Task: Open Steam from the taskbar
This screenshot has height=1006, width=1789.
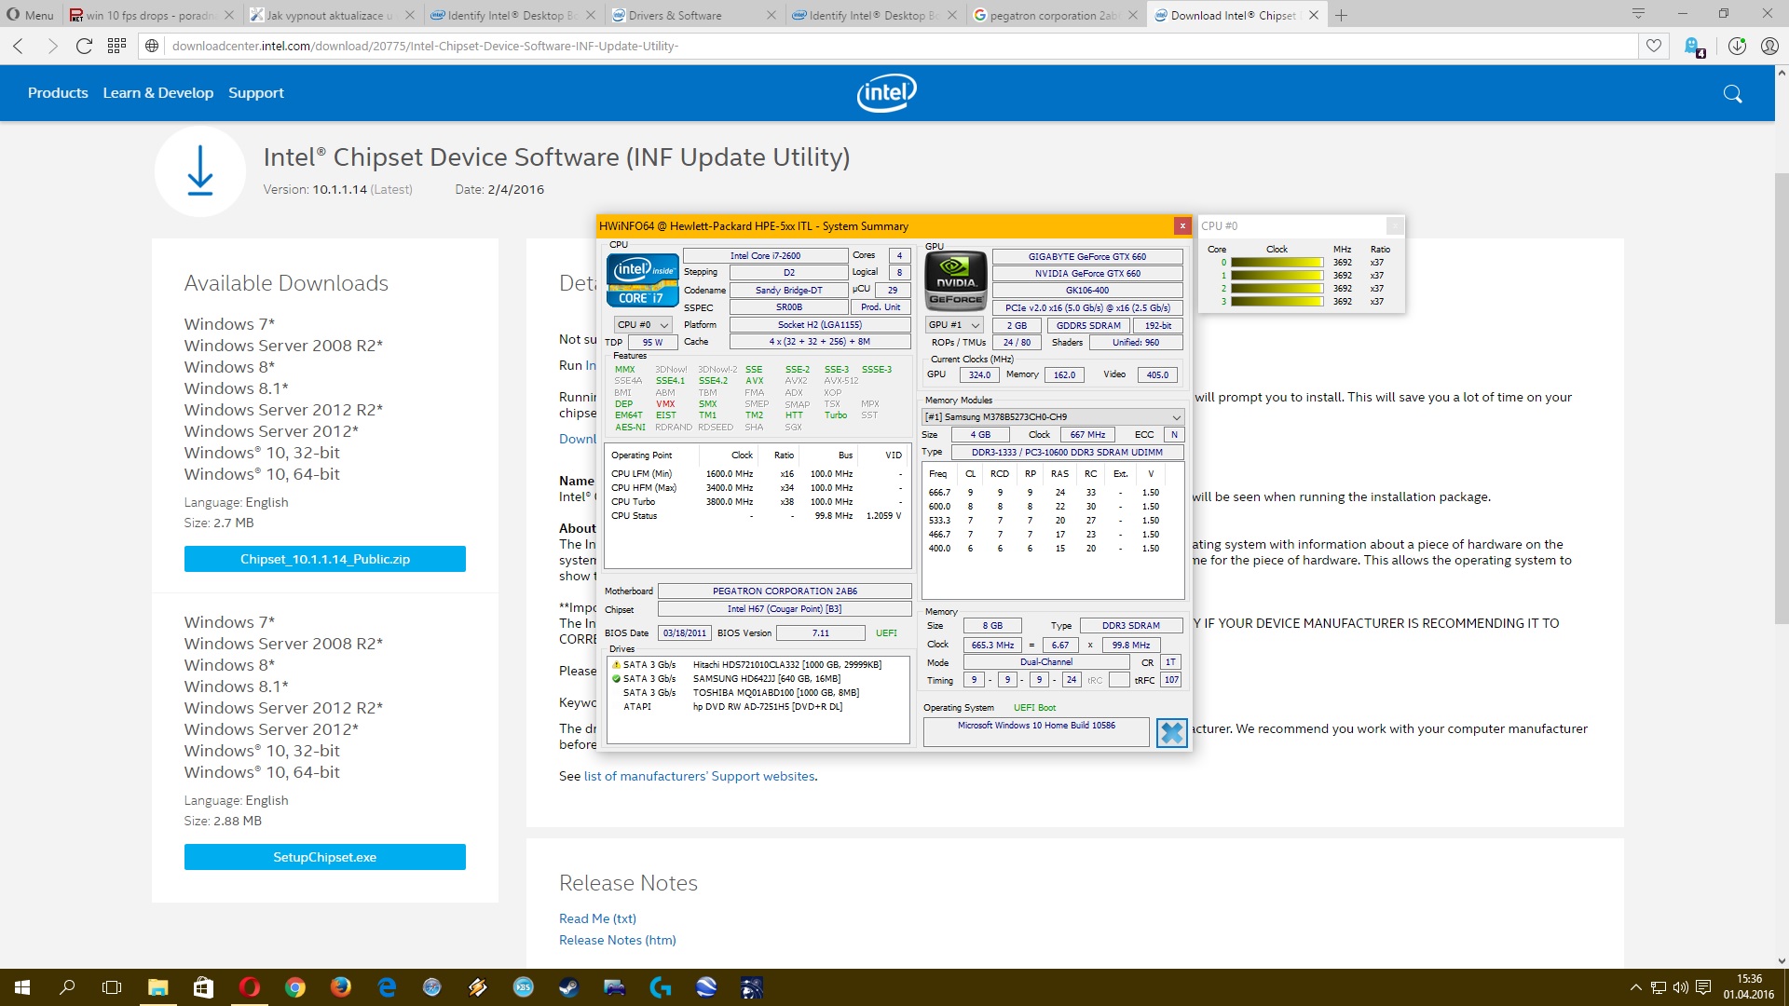Action: (x=568, y=987)
